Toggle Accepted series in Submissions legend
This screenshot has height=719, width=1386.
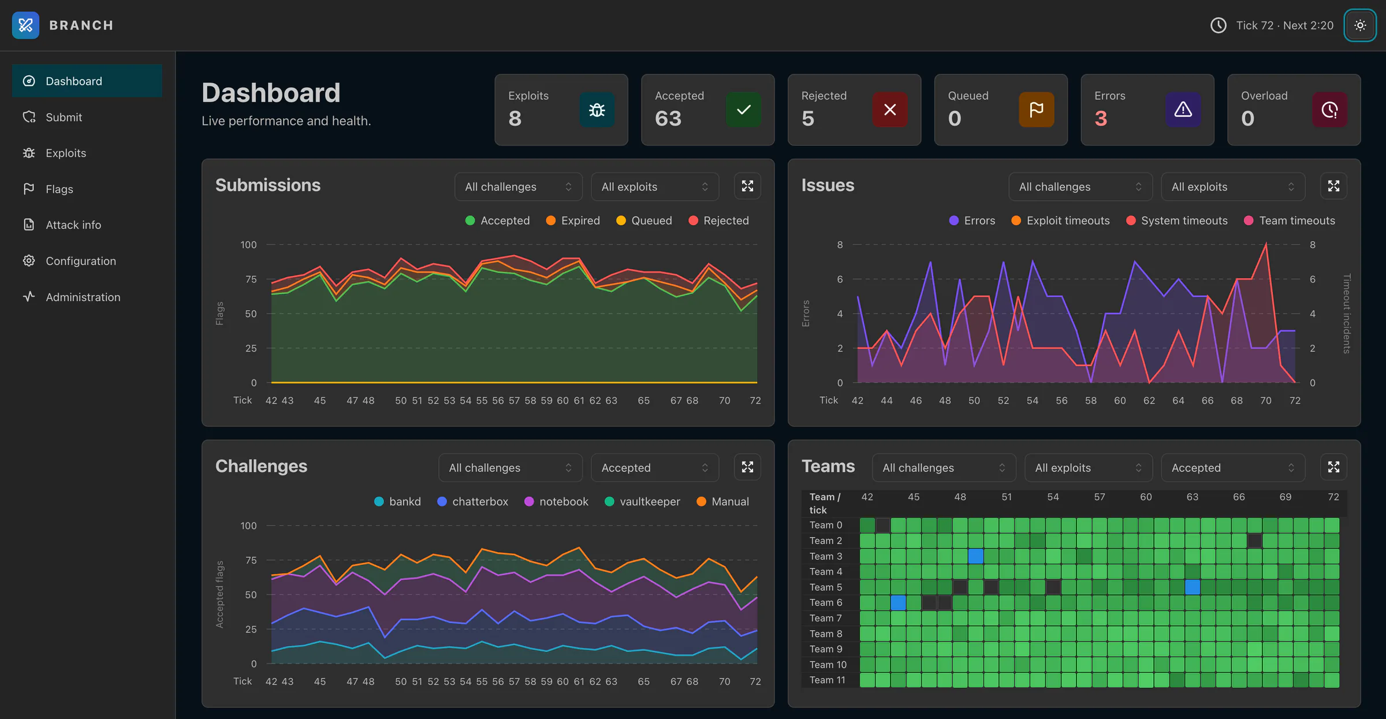[x=497, y=221]
